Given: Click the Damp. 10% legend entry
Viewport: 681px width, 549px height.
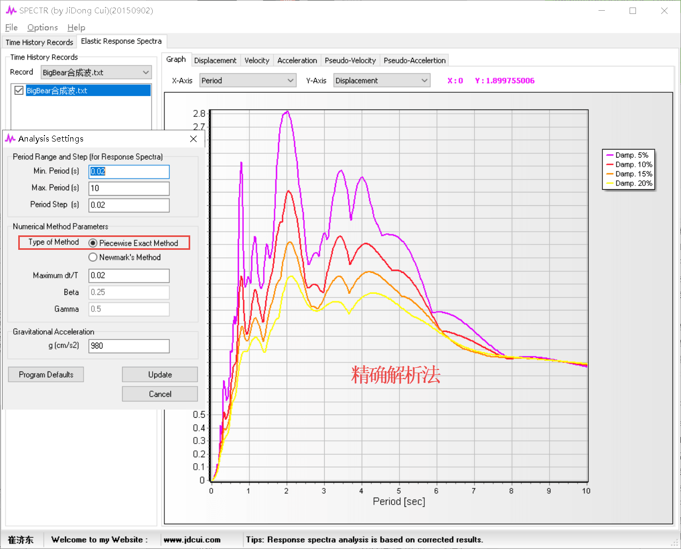Looking at the screenshot, I should point(630,165).
